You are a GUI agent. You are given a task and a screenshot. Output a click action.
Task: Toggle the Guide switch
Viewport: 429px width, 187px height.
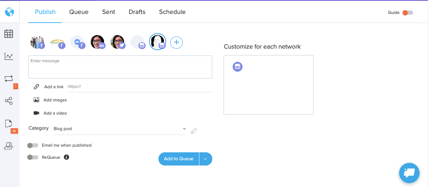pos(408,13)
